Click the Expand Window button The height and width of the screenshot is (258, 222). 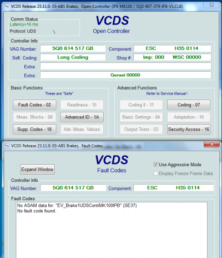(x=37, y=169)
